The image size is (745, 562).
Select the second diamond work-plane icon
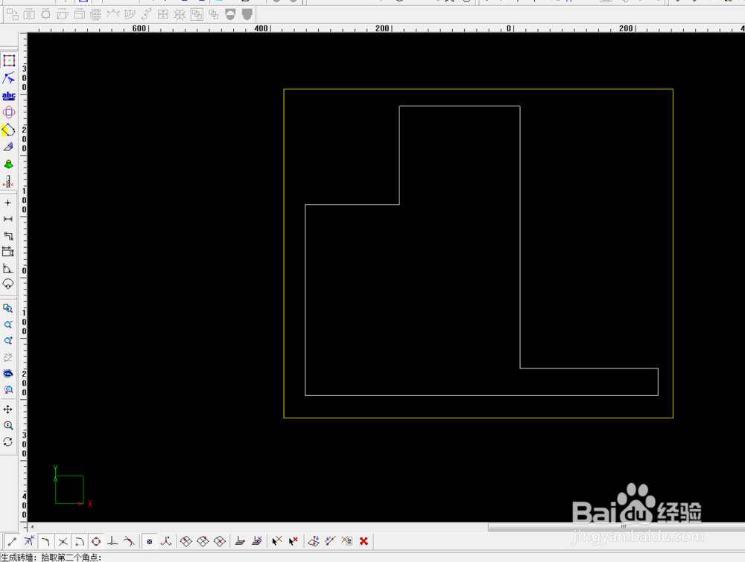[x=203, y=541]
